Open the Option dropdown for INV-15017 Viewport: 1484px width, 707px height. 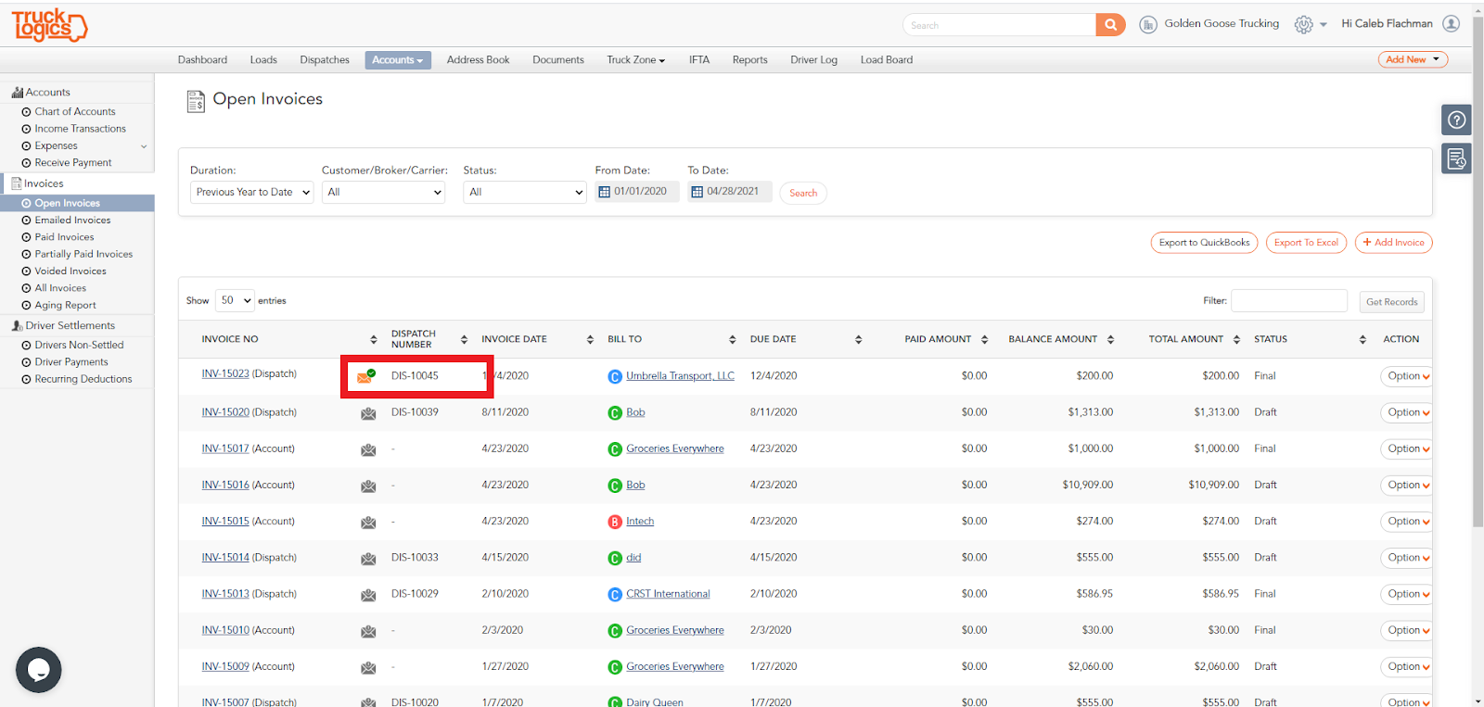tap(1407, 448)
